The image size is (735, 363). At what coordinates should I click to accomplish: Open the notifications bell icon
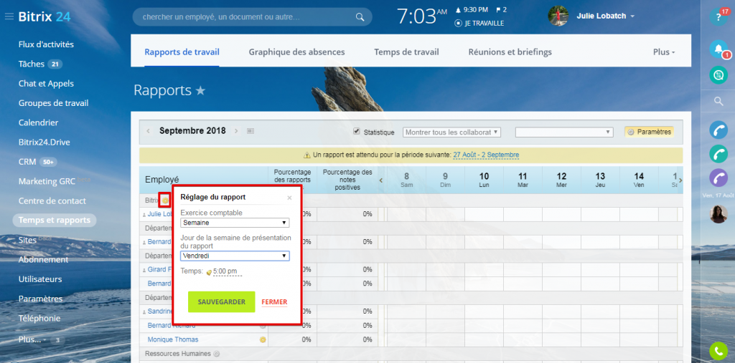(718, 49)
